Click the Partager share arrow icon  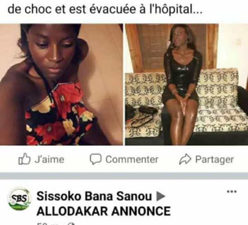[x=185, y=159]
